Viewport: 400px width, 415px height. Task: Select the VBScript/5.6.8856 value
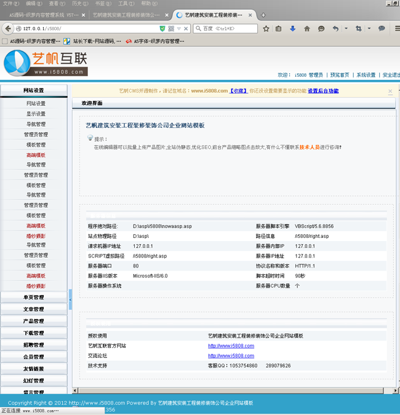point(314,226)
